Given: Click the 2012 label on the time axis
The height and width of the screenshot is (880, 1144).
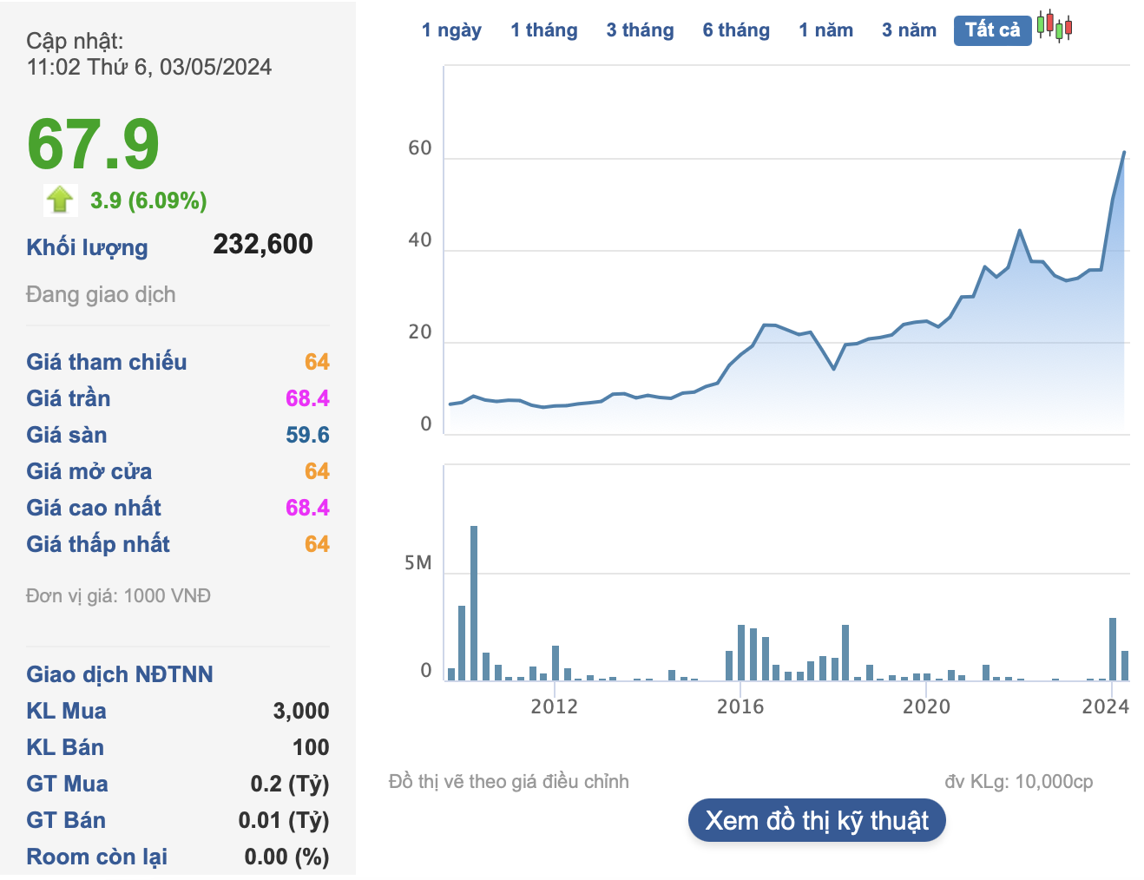Looking at the screenshot, I should (x=555, y=706).
